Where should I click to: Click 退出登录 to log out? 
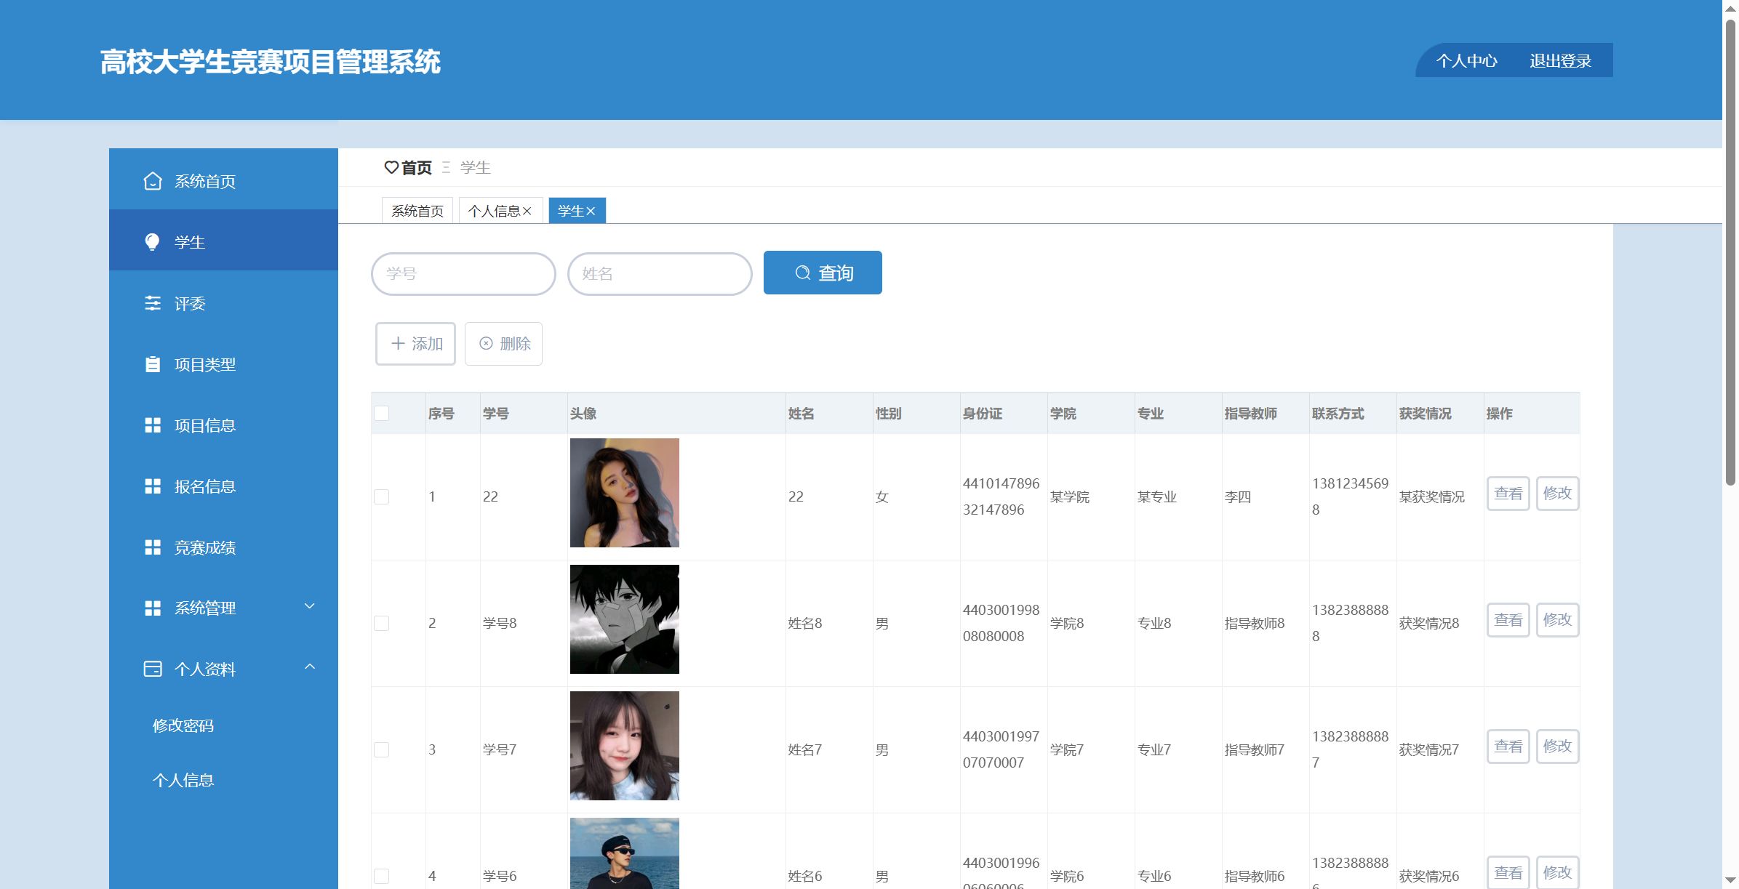[1561, 61]
